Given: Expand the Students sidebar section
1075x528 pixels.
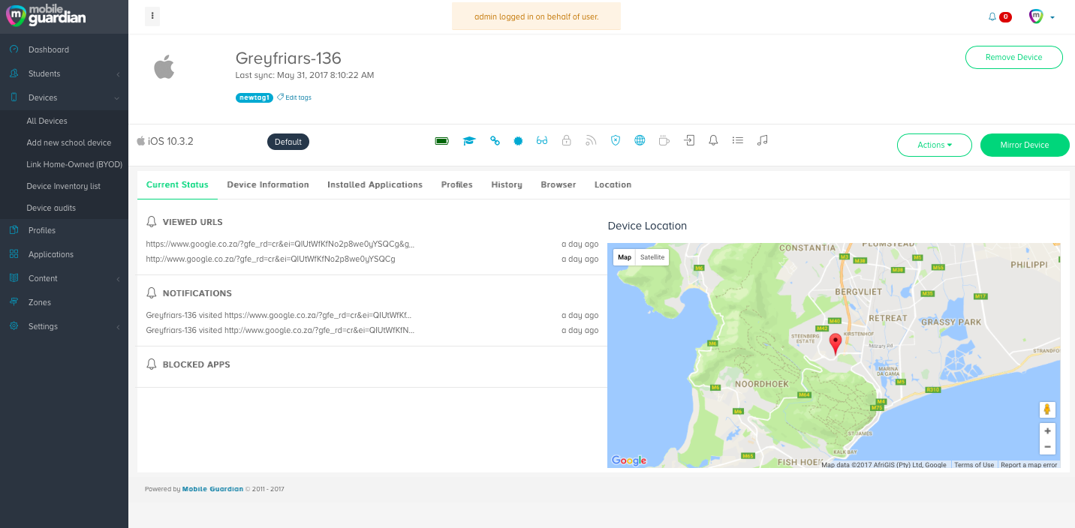Looking at the screenshot, I should 64,73.
